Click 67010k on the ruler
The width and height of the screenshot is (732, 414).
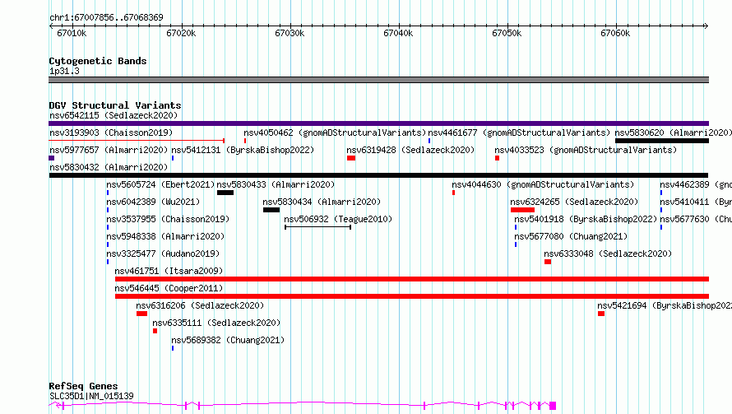(x=72, y=33)
